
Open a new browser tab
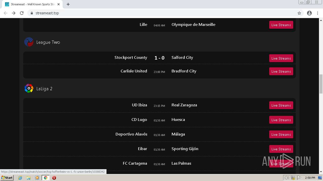coord(68,4)
